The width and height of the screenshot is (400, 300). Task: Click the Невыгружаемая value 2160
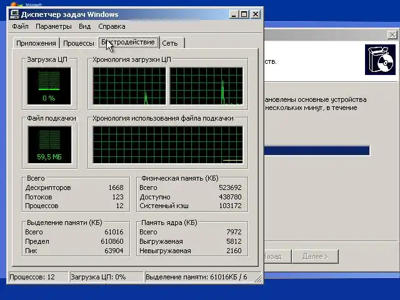click(x=234, y=251)
